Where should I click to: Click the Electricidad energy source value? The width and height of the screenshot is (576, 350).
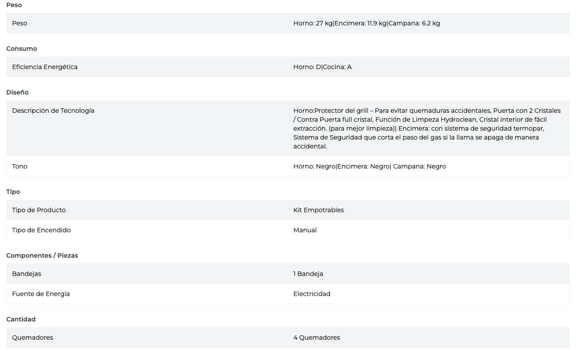coord(312,294)
